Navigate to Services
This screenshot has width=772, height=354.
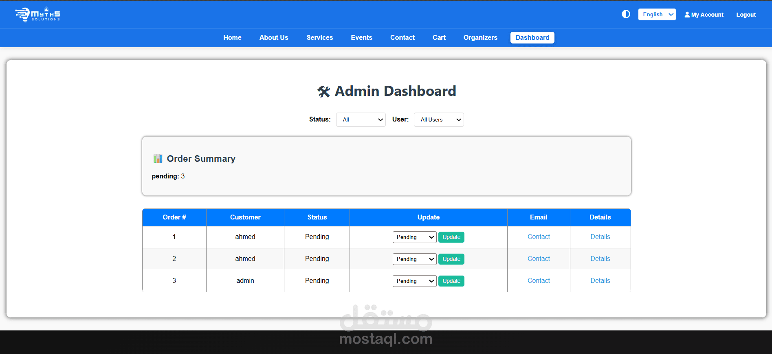click(320, 37)
